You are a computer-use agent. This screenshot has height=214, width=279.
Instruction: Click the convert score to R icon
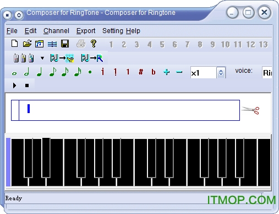point(92,58)
